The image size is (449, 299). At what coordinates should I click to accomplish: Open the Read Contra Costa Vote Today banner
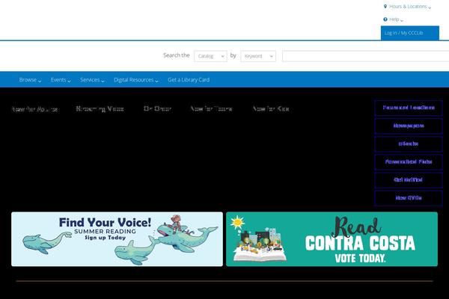pos(332,239)
